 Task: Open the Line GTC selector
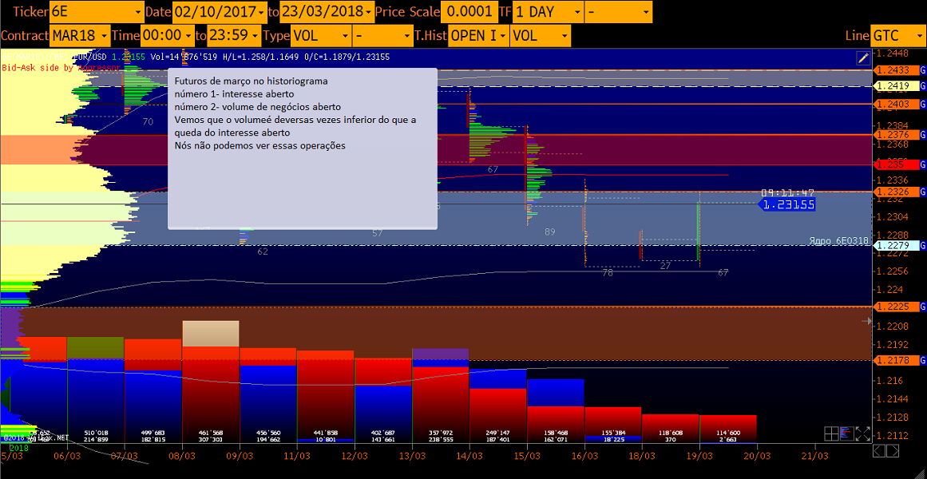coord(897,35)
